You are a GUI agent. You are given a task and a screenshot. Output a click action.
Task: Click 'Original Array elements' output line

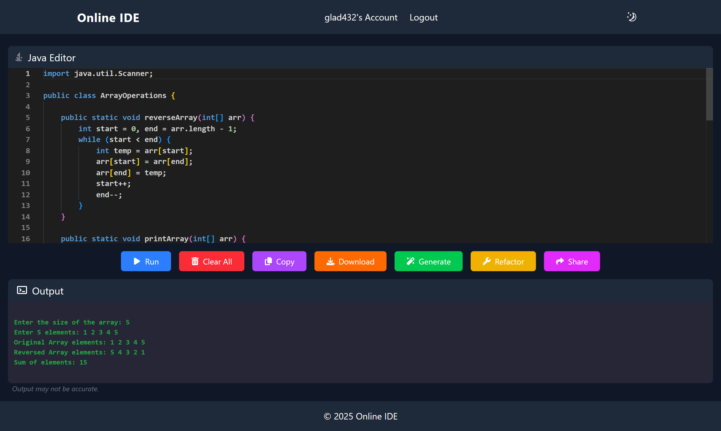click(79, 342)
